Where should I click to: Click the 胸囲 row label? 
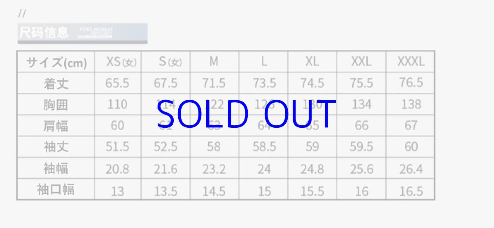56,104
